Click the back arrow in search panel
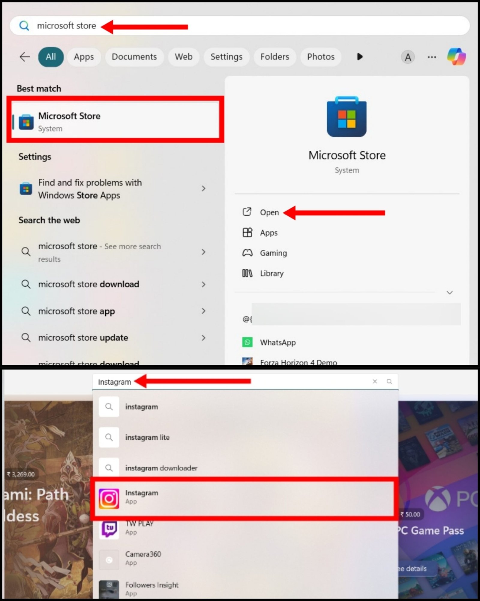This screenshot has height=601, width=480. click(x=25, y=56)
